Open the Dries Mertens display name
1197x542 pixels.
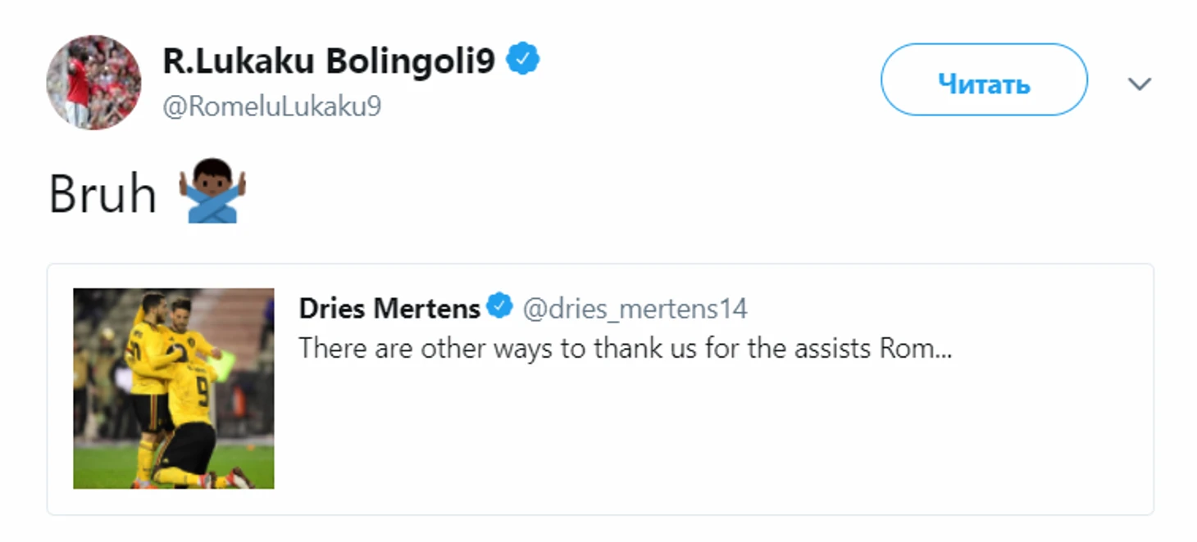point(389,308)
